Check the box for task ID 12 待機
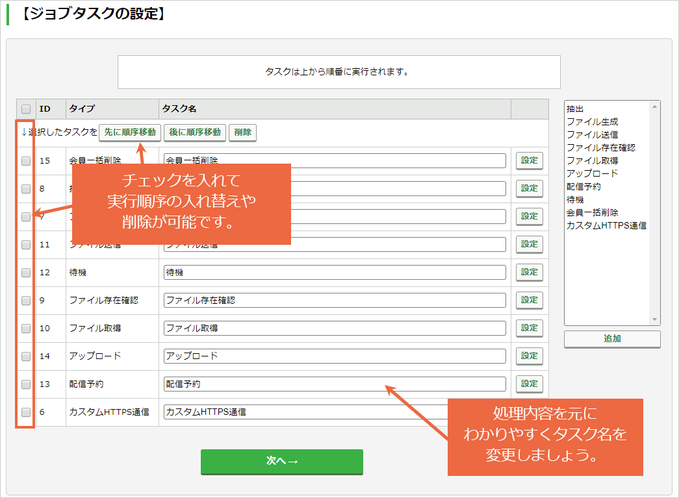This screenshot has width=679, height=498. point(26,273)
